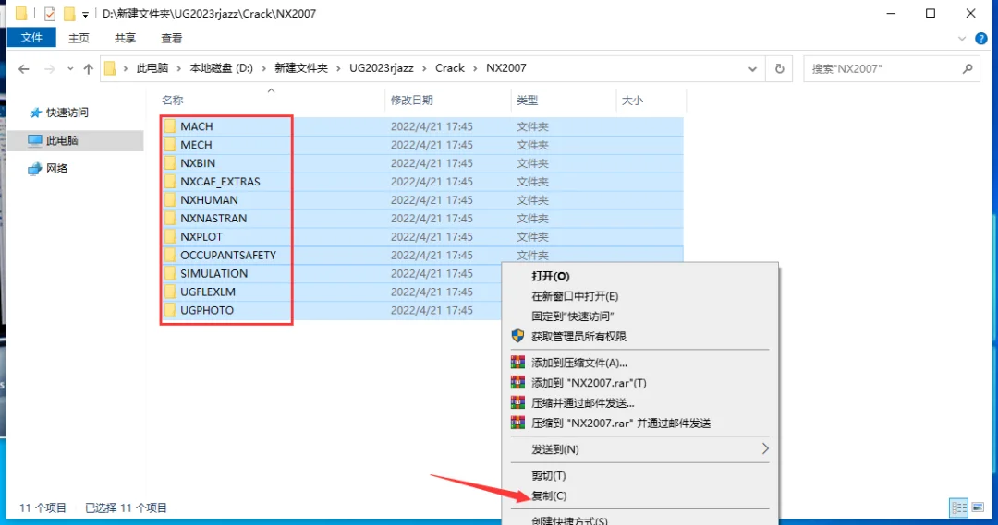Sort by the 大小 column header

(x=632, y=100)
